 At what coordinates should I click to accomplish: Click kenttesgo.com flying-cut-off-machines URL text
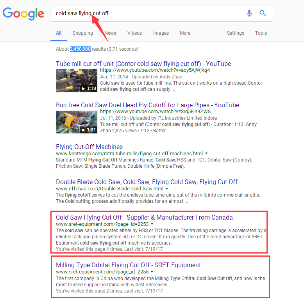click(129, 153)
